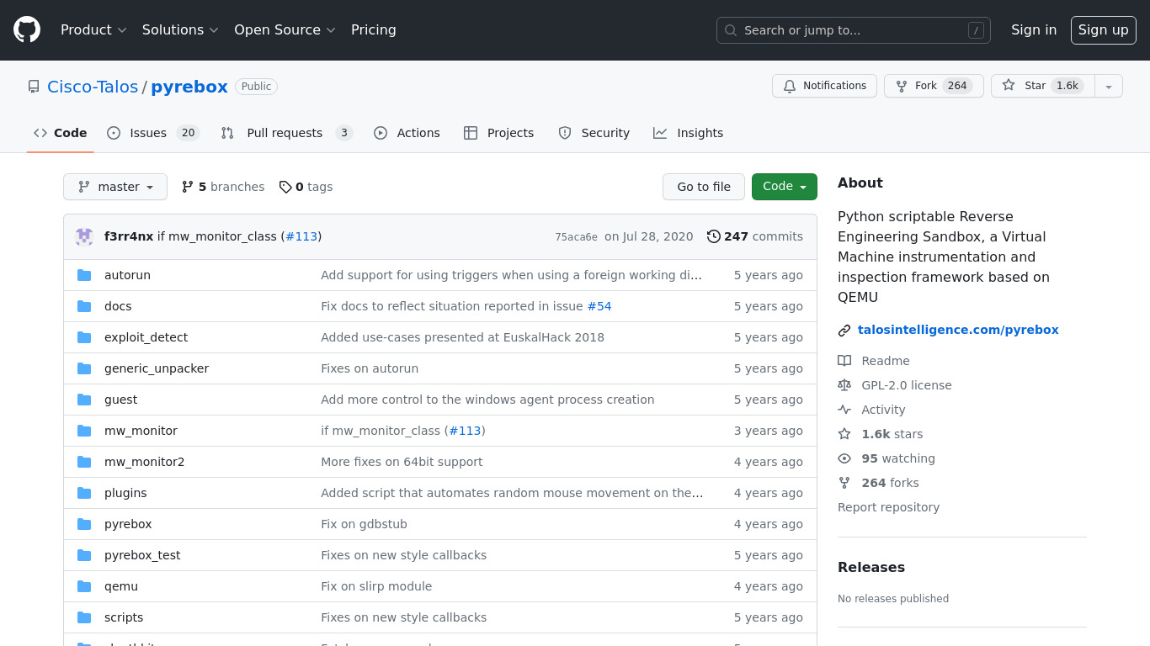This screenshot has height=646, width=1150.
Task: Click the Readme book icon
Action: pyautogui.click(x=844, y=361)
